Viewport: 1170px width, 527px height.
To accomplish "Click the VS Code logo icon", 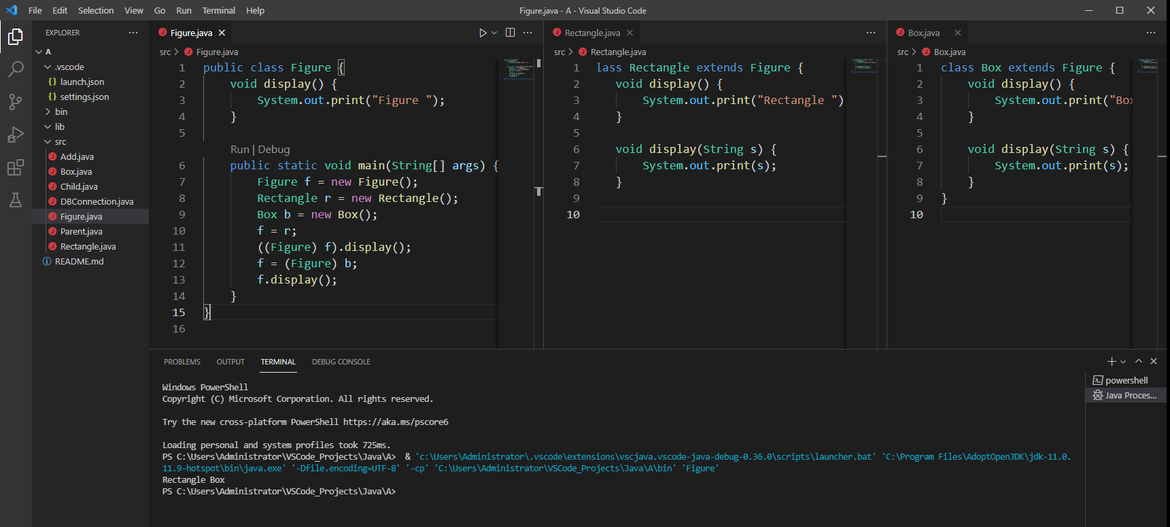I will [12, 10].
